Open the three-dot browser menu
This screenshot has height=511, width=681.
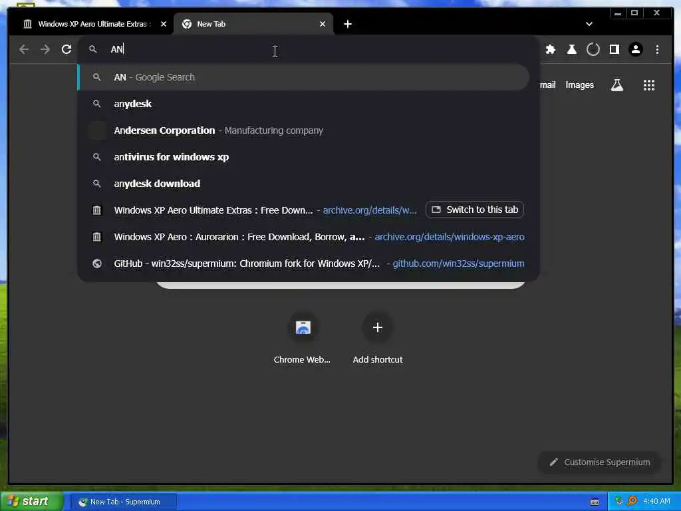[x=657, y=49]
